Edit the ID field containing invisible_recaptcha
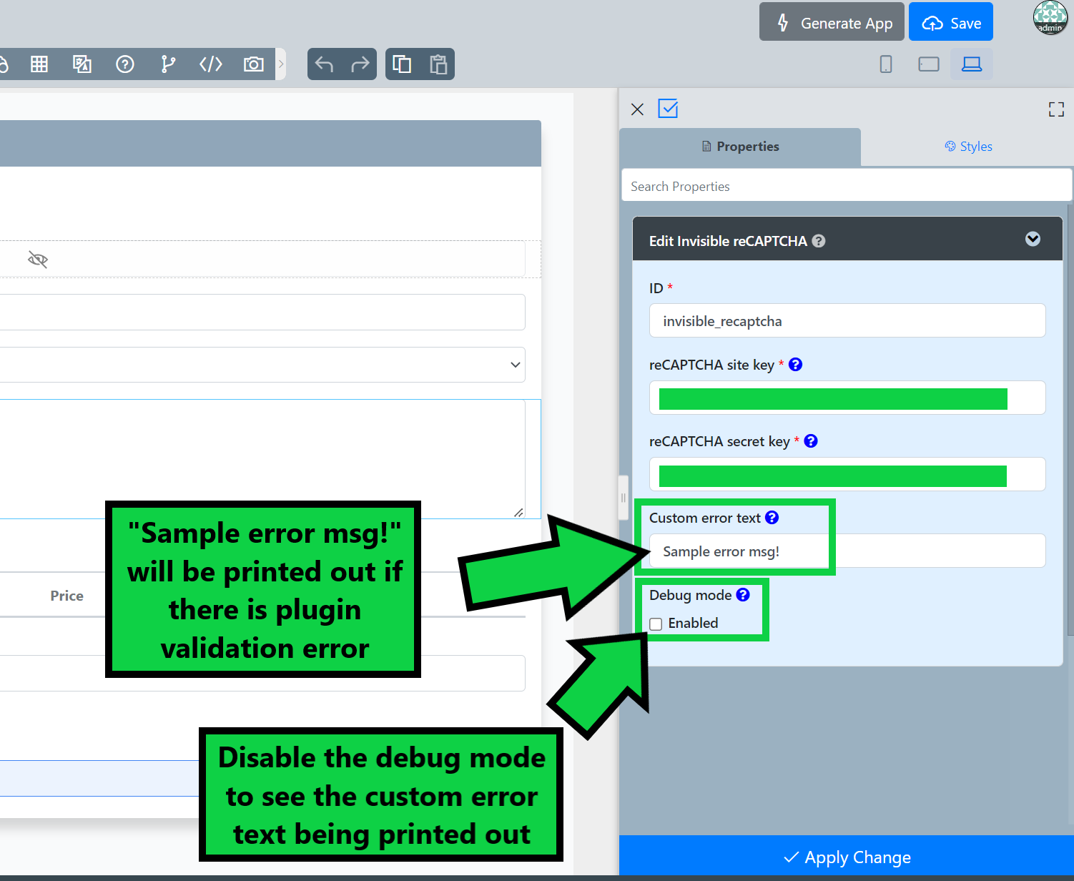This screenshot has height=881, width=1074. coord(847,321)
